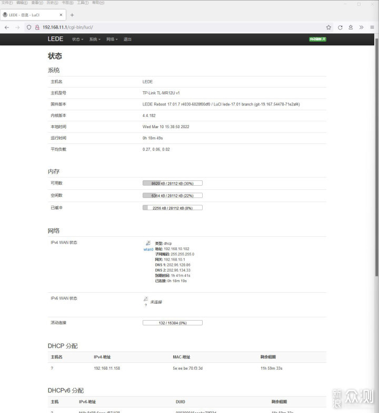Open a new tab with plus button
This screenshot has width=379, height=413.
tap(72, 15)
